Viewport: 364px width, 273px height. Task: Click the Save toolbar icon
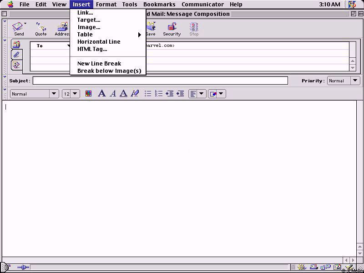pos(151,29)
